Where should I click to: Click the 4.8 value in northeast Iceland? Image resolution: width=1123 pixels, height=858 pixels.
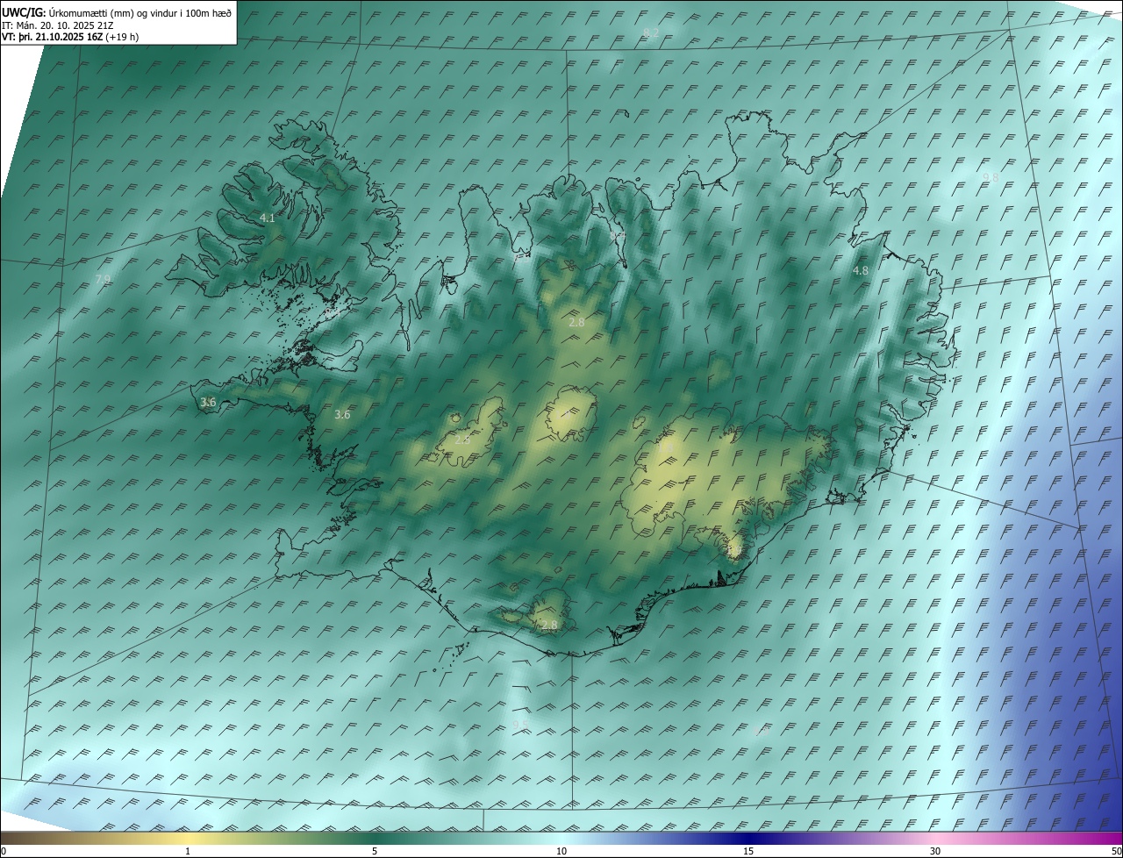coord(861,271)
